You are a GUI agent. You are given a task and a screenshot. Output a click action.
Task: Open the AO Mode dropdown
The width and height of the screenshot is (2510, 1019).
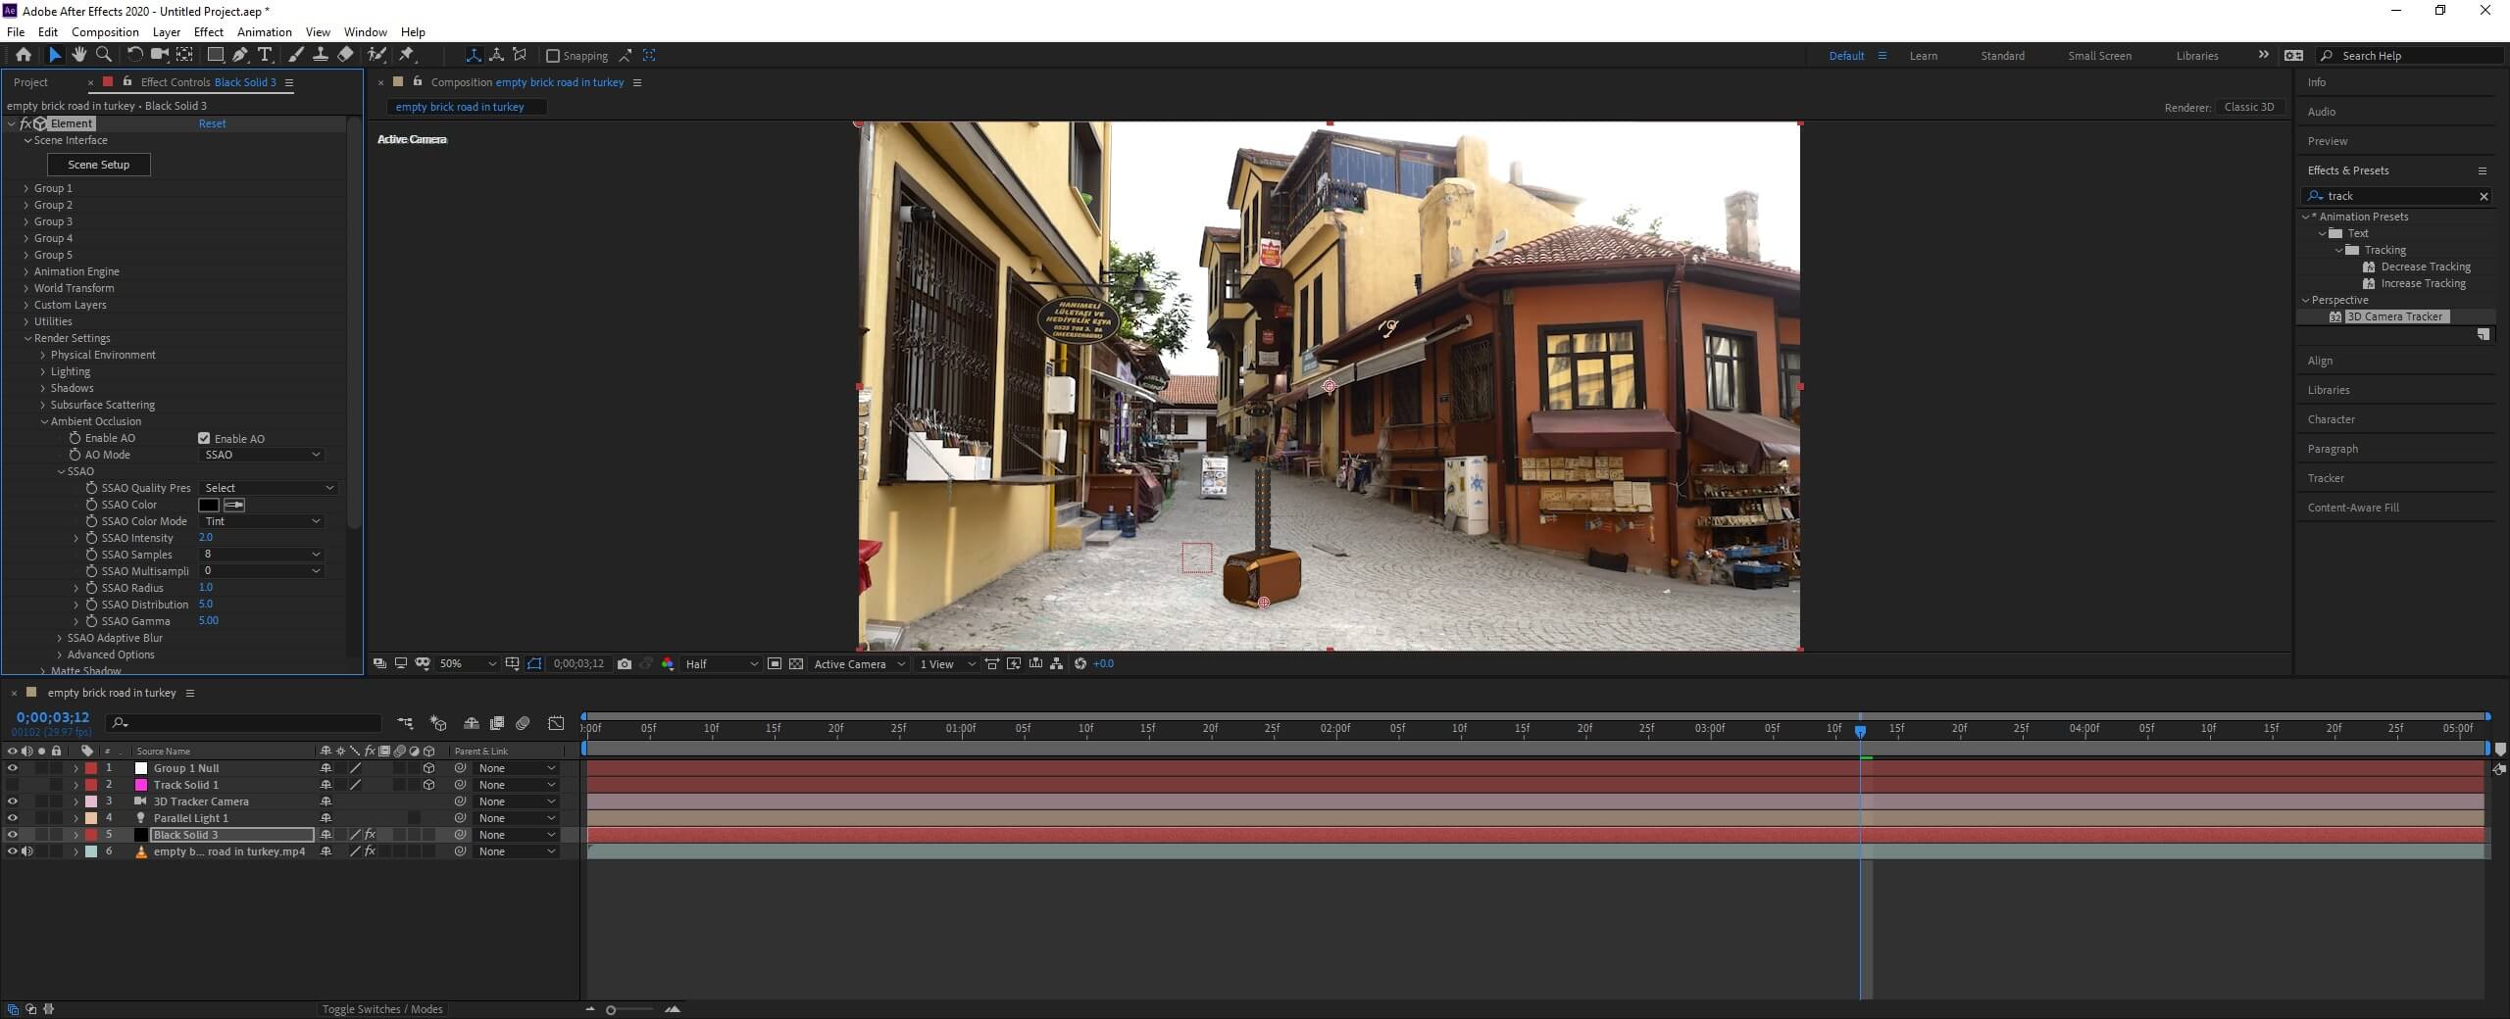[x=261, y=455]
